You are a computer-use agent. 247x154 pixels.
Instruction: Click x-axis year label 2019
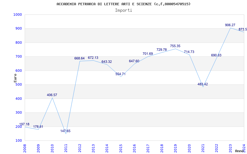[x=175, y=148]
